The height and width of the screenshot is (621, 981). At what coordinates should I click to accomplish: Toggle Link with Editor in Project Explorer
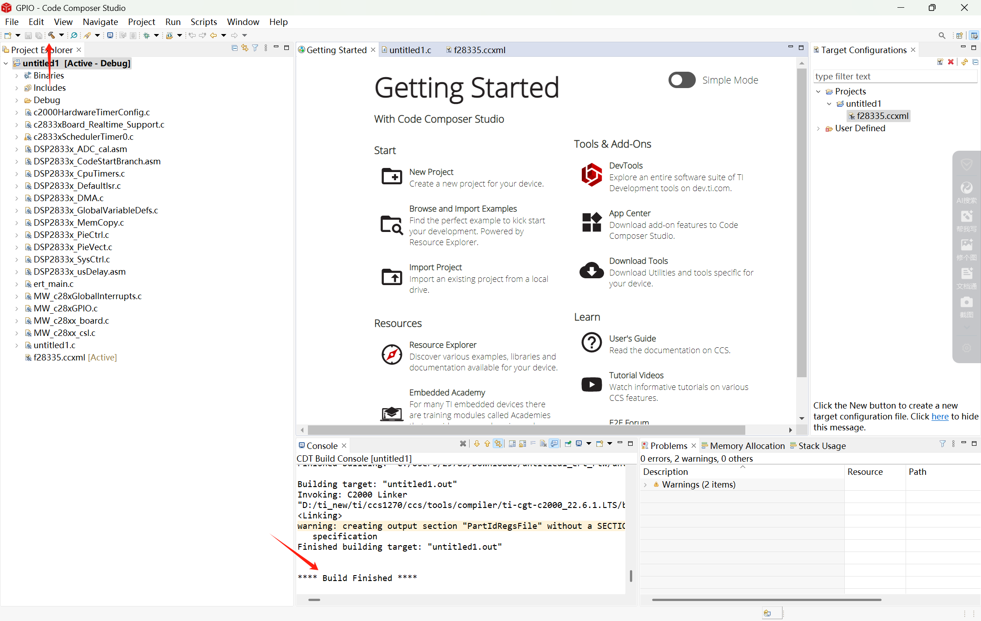(245, 48)
